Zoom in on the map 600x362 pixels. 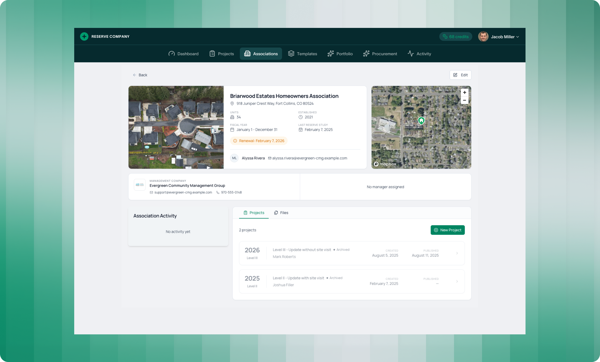point(464,92)
